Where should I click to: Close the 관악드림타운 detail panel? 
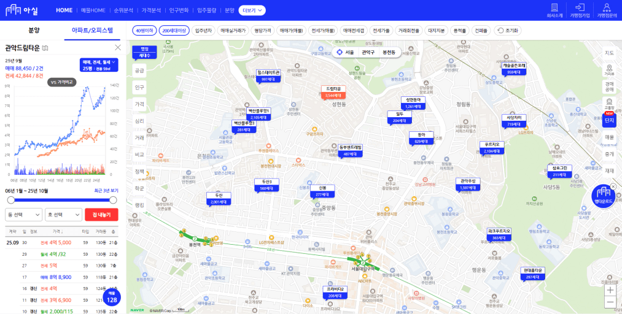[118, 47]
